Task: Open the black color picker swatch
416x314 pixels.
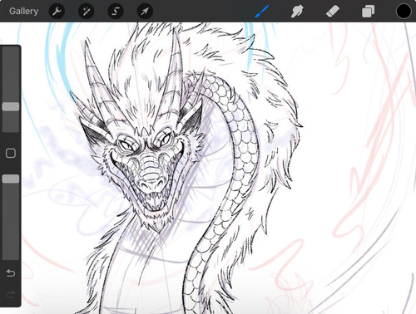Action: (404, 12)
